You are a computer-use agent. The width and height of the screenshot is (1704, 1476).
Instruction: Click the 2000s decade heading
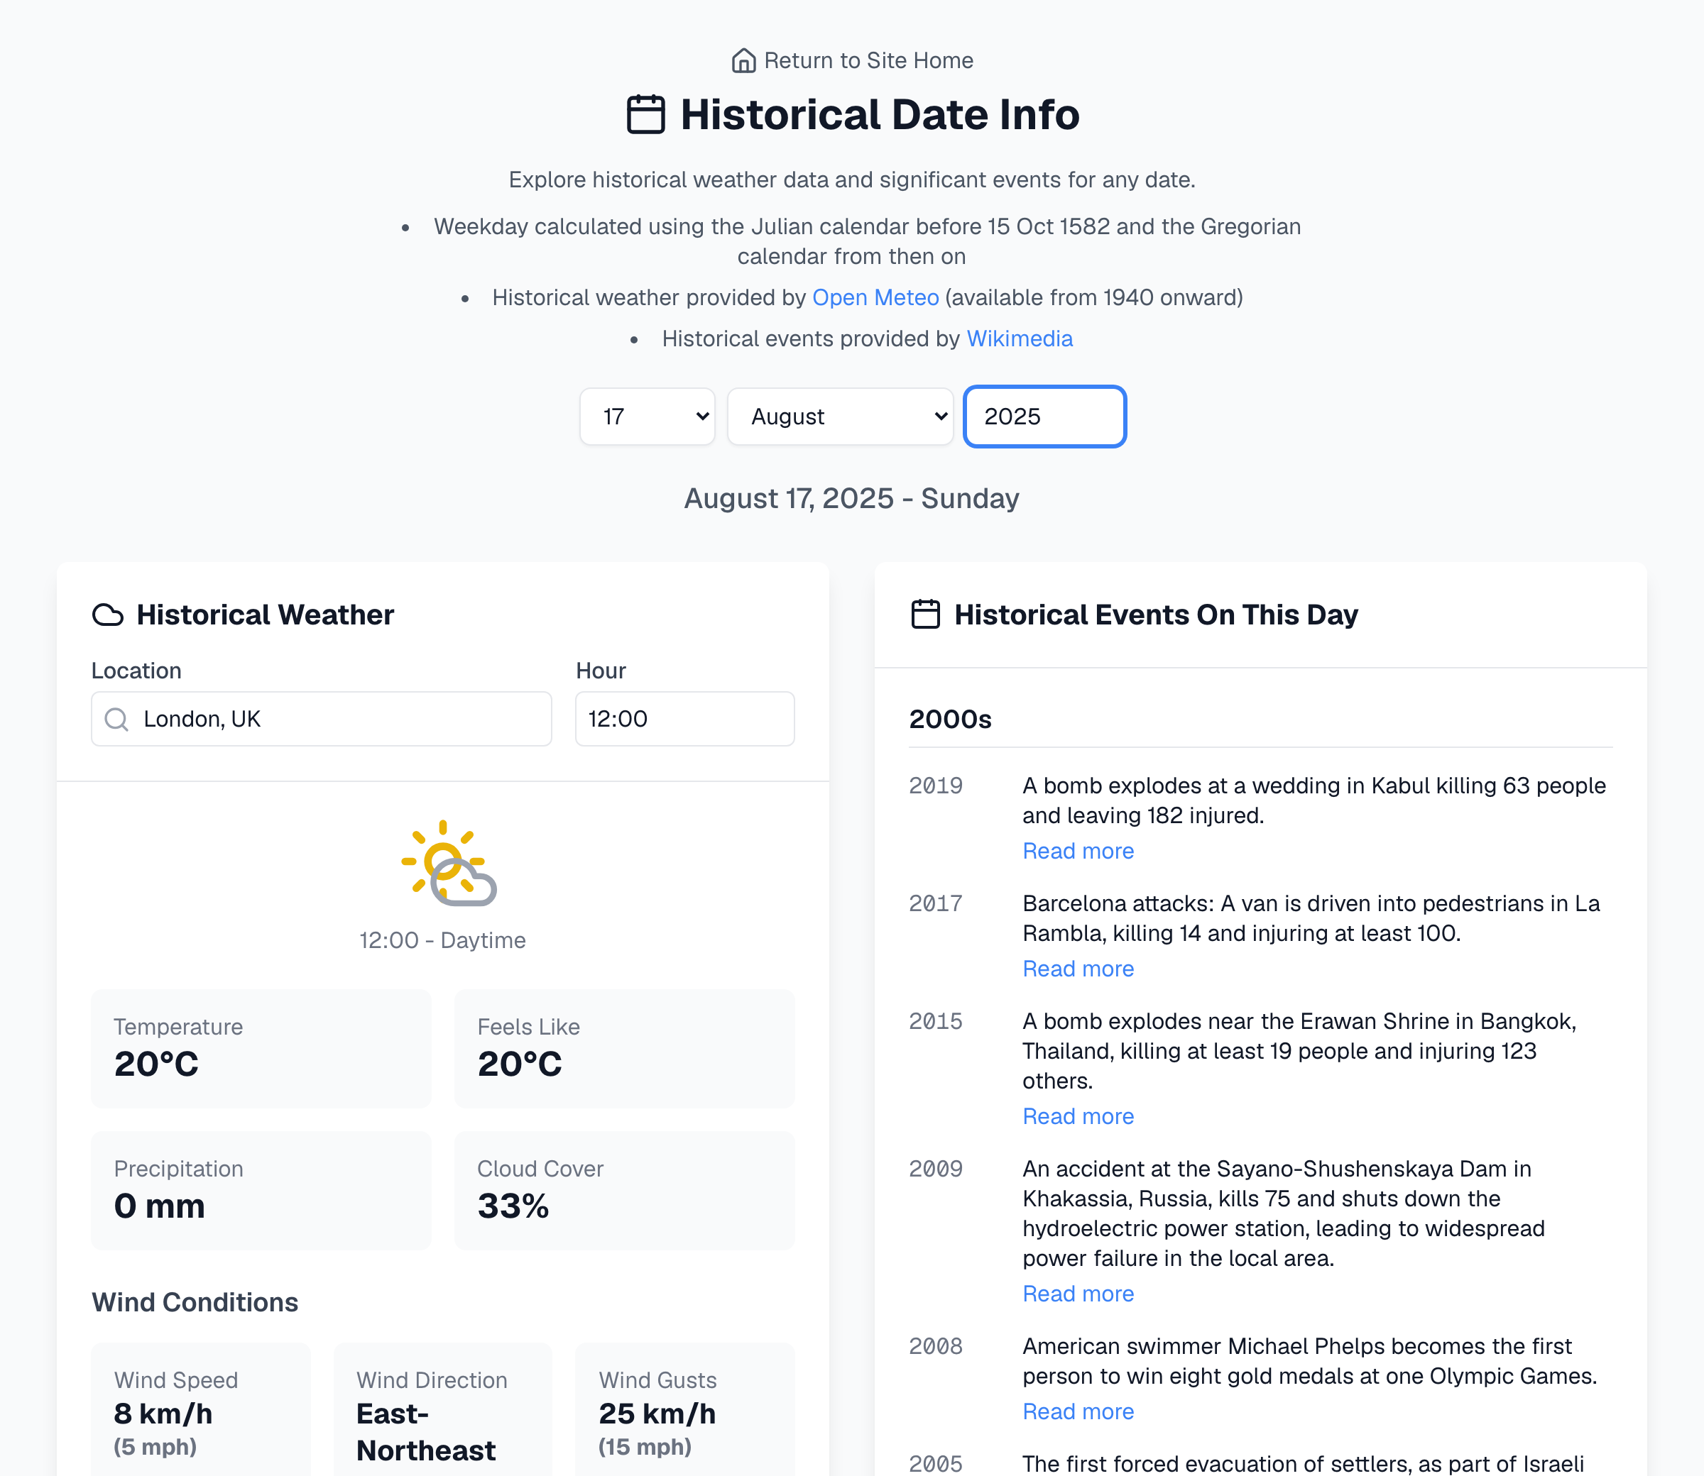[x=950, y=719]
